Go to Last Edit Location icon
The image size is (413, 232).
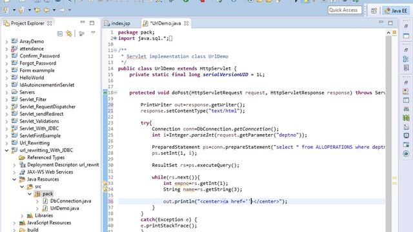37,10
